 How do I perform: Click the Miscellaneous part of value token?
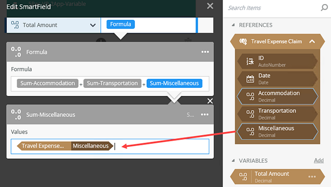[x=92, y=146]
